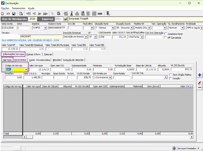The image size is (203, 151).
Task: Open the company folder lookup icon
Action: [x=66, y=19]
